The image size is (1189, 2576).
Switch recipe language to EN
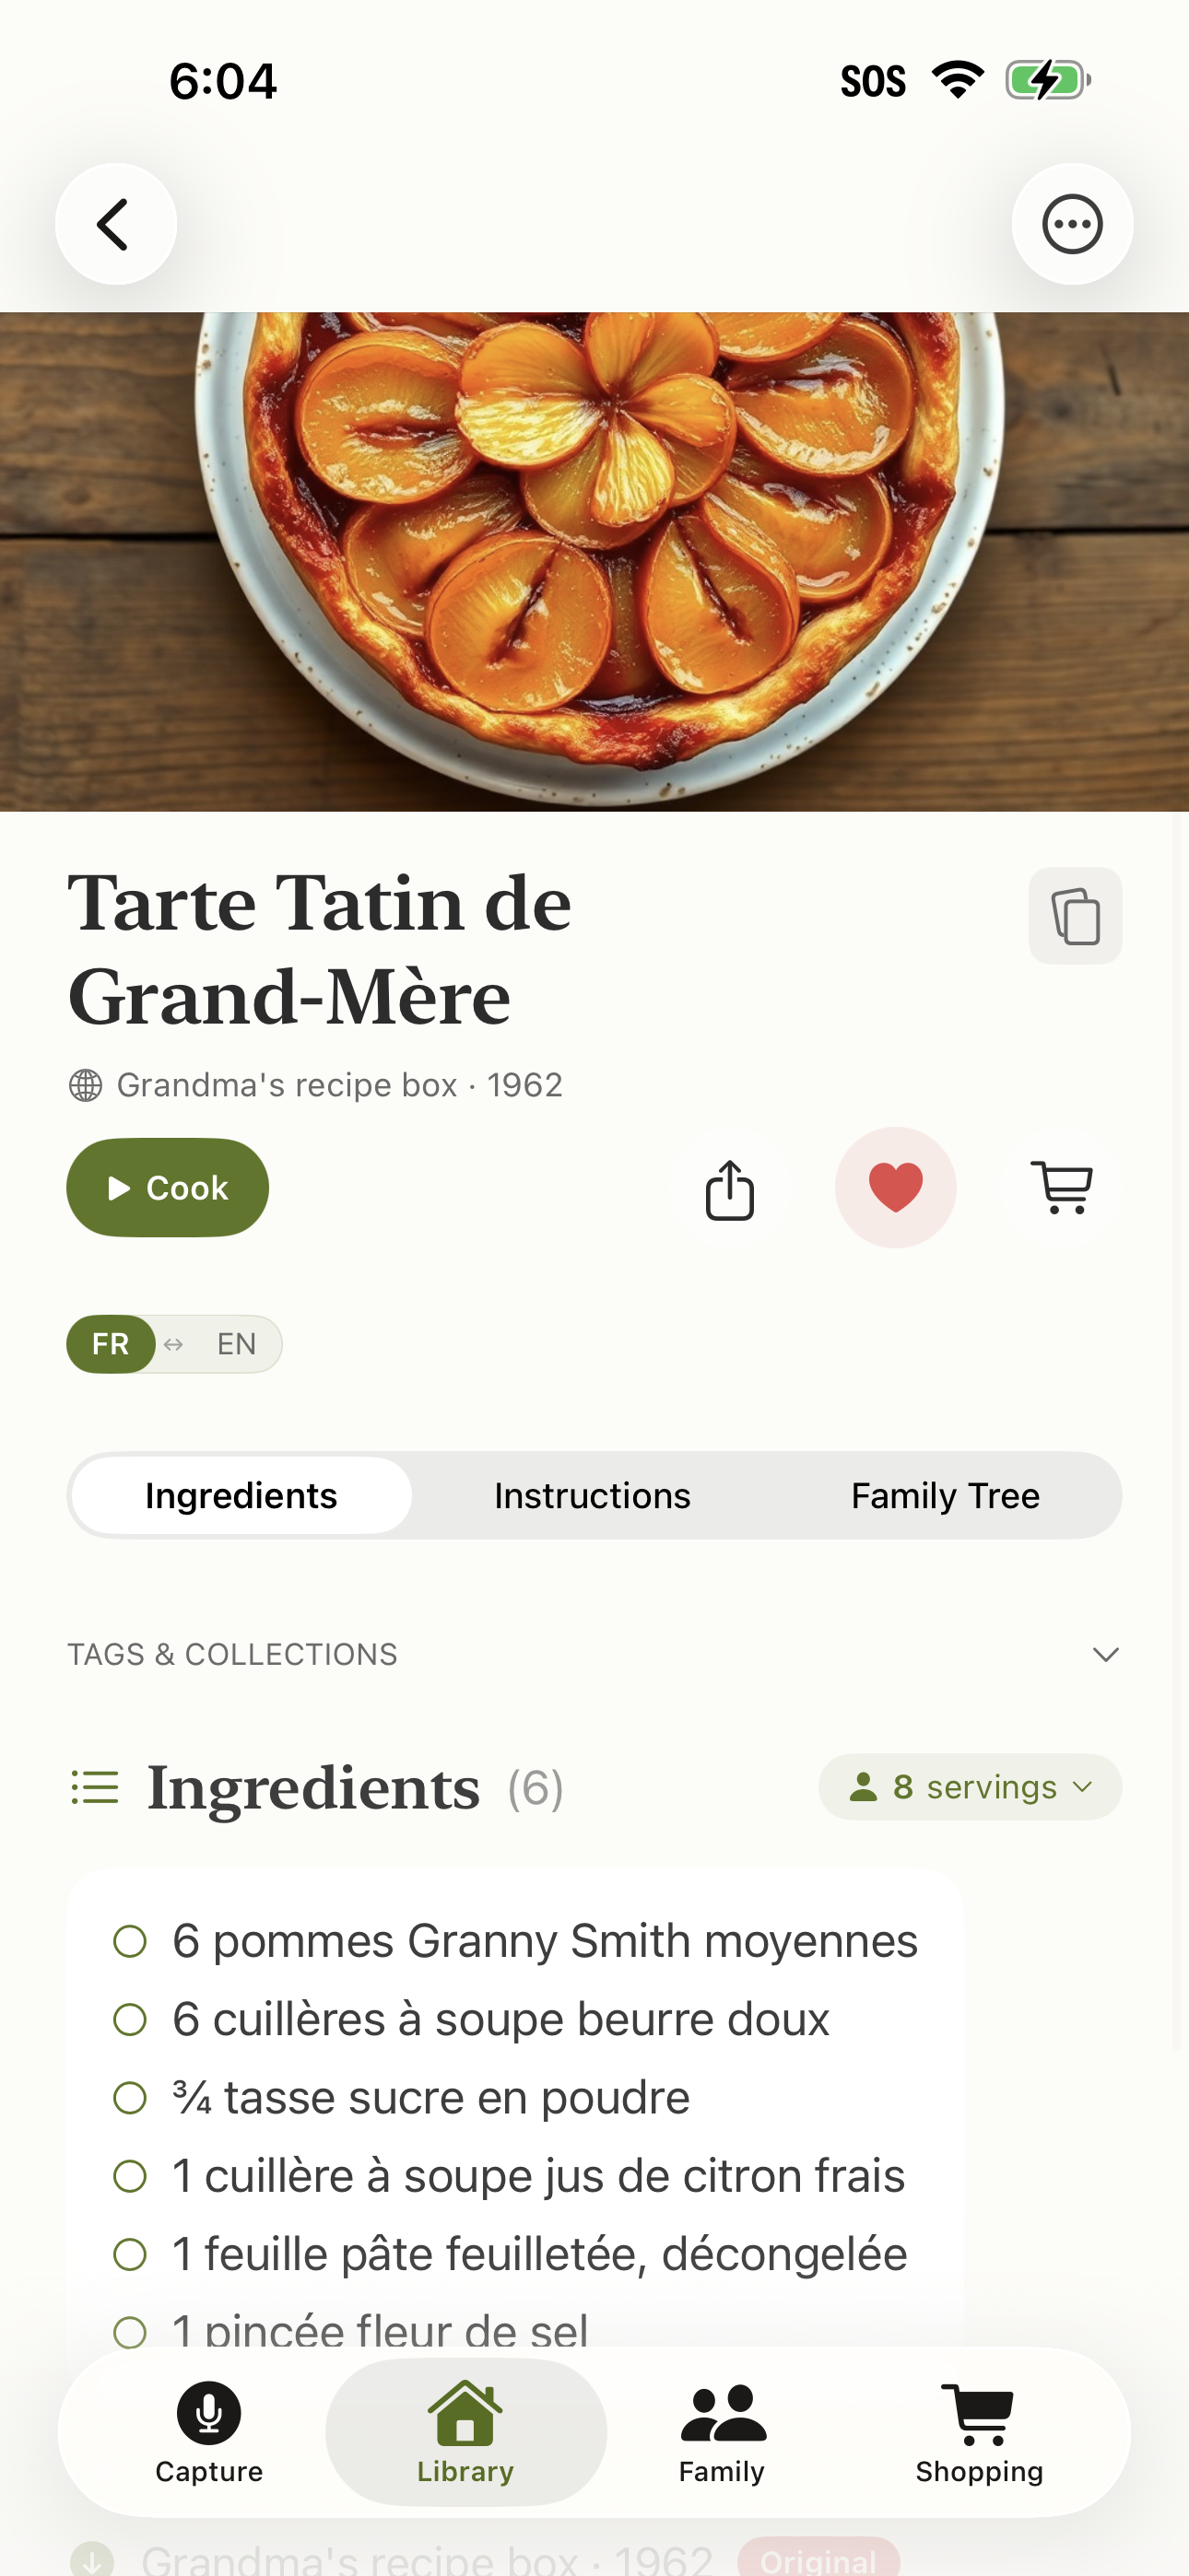[x=236, y=1344]
